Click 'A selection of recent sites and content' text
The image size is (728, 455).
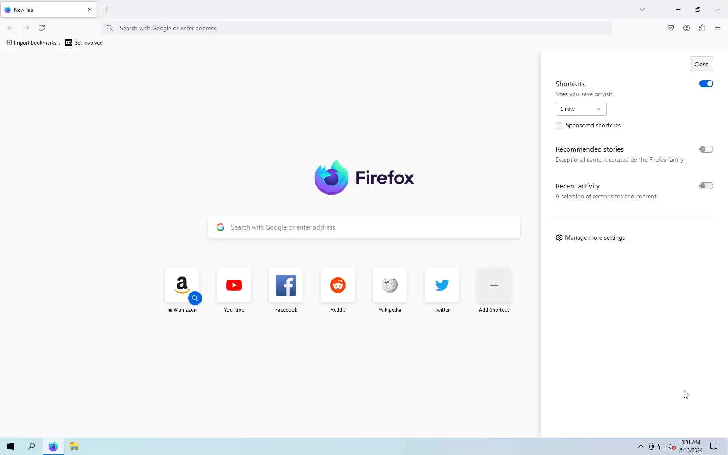606,197
